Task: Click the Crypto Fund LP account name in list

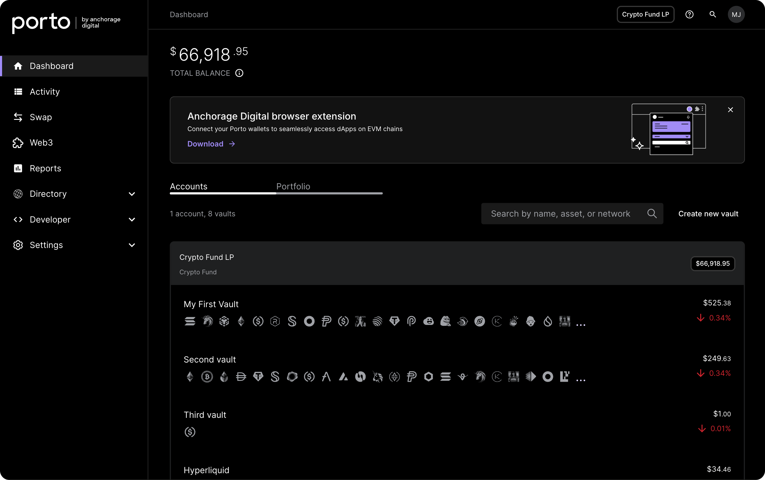Action: 206,257
